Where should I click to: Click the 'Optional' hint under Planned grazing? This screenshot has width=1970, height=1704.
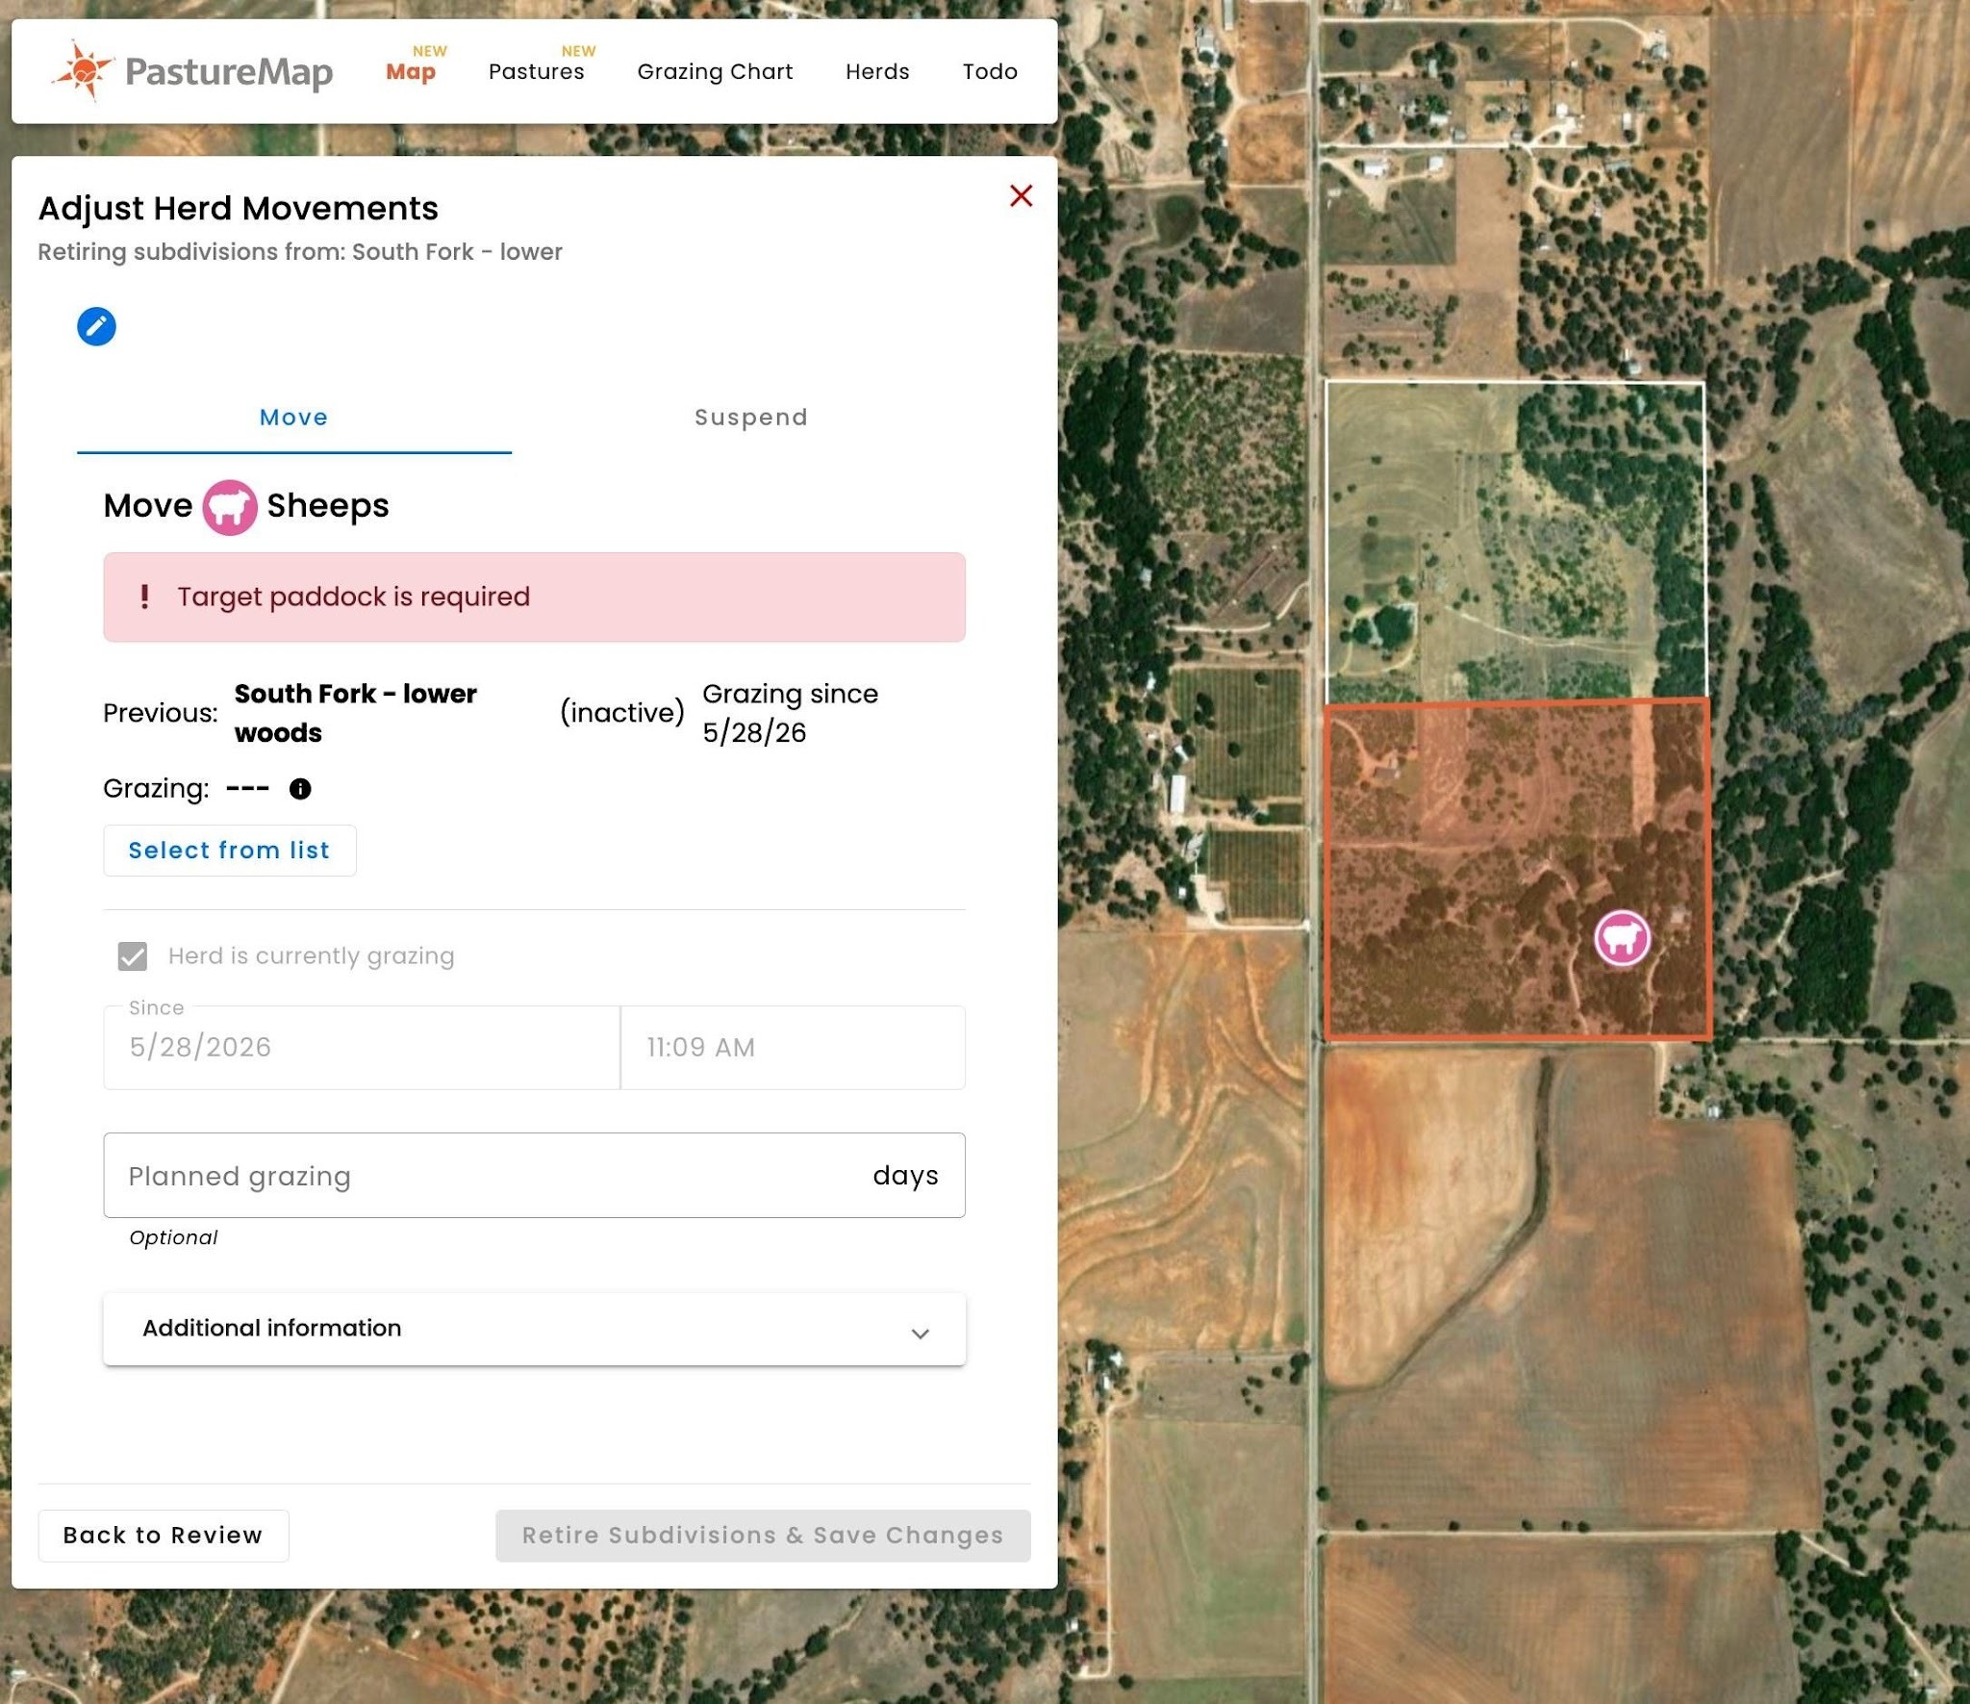click(x=174, y=1238)
